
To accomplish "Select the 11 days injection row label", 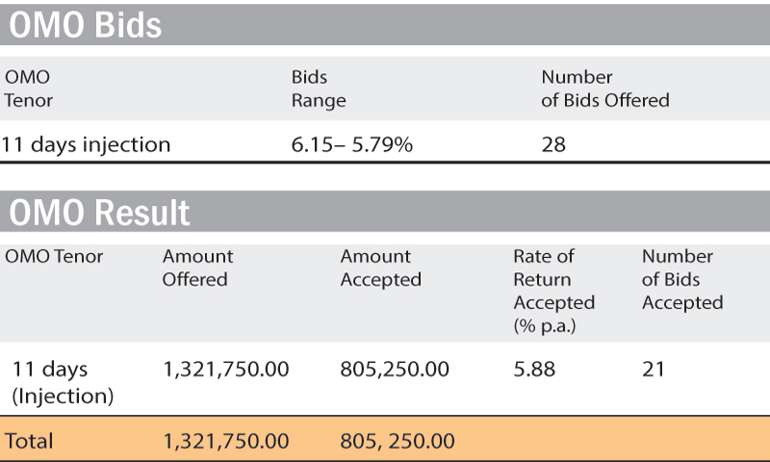I will (x=86, y=144).
